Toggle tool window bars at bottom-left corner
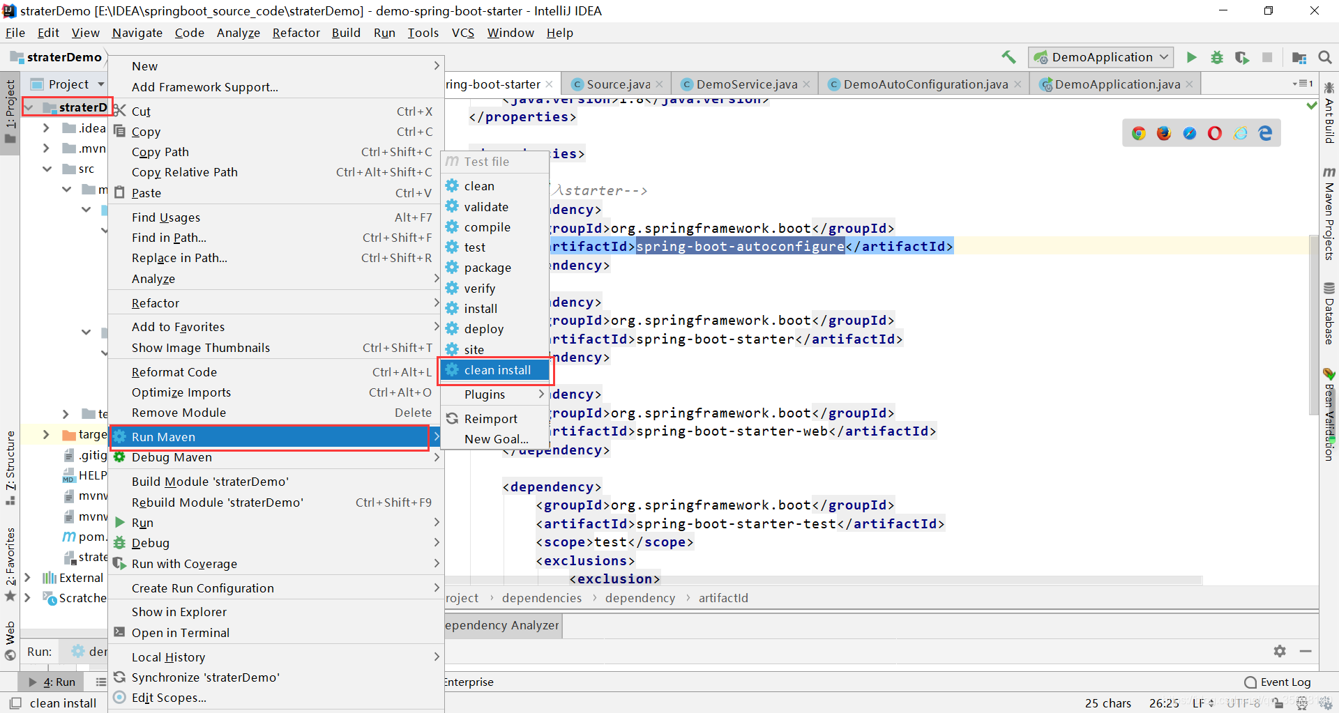The width and height of the screenshot is (1339, 713). point(15,703)
